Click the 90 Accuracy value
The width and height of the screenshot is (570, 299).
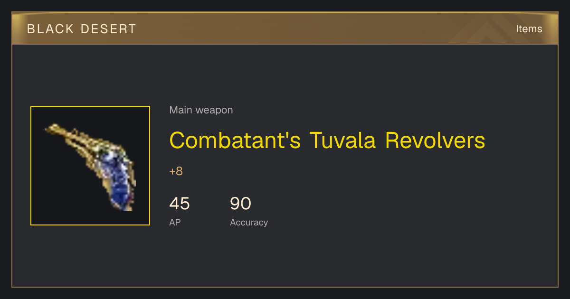click(240, 204)
